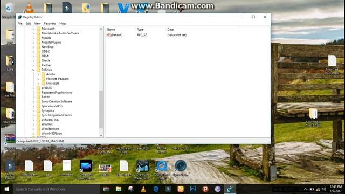Open the Favorites menu
This screenshot has height=194, width=345.
coord(50,23)
